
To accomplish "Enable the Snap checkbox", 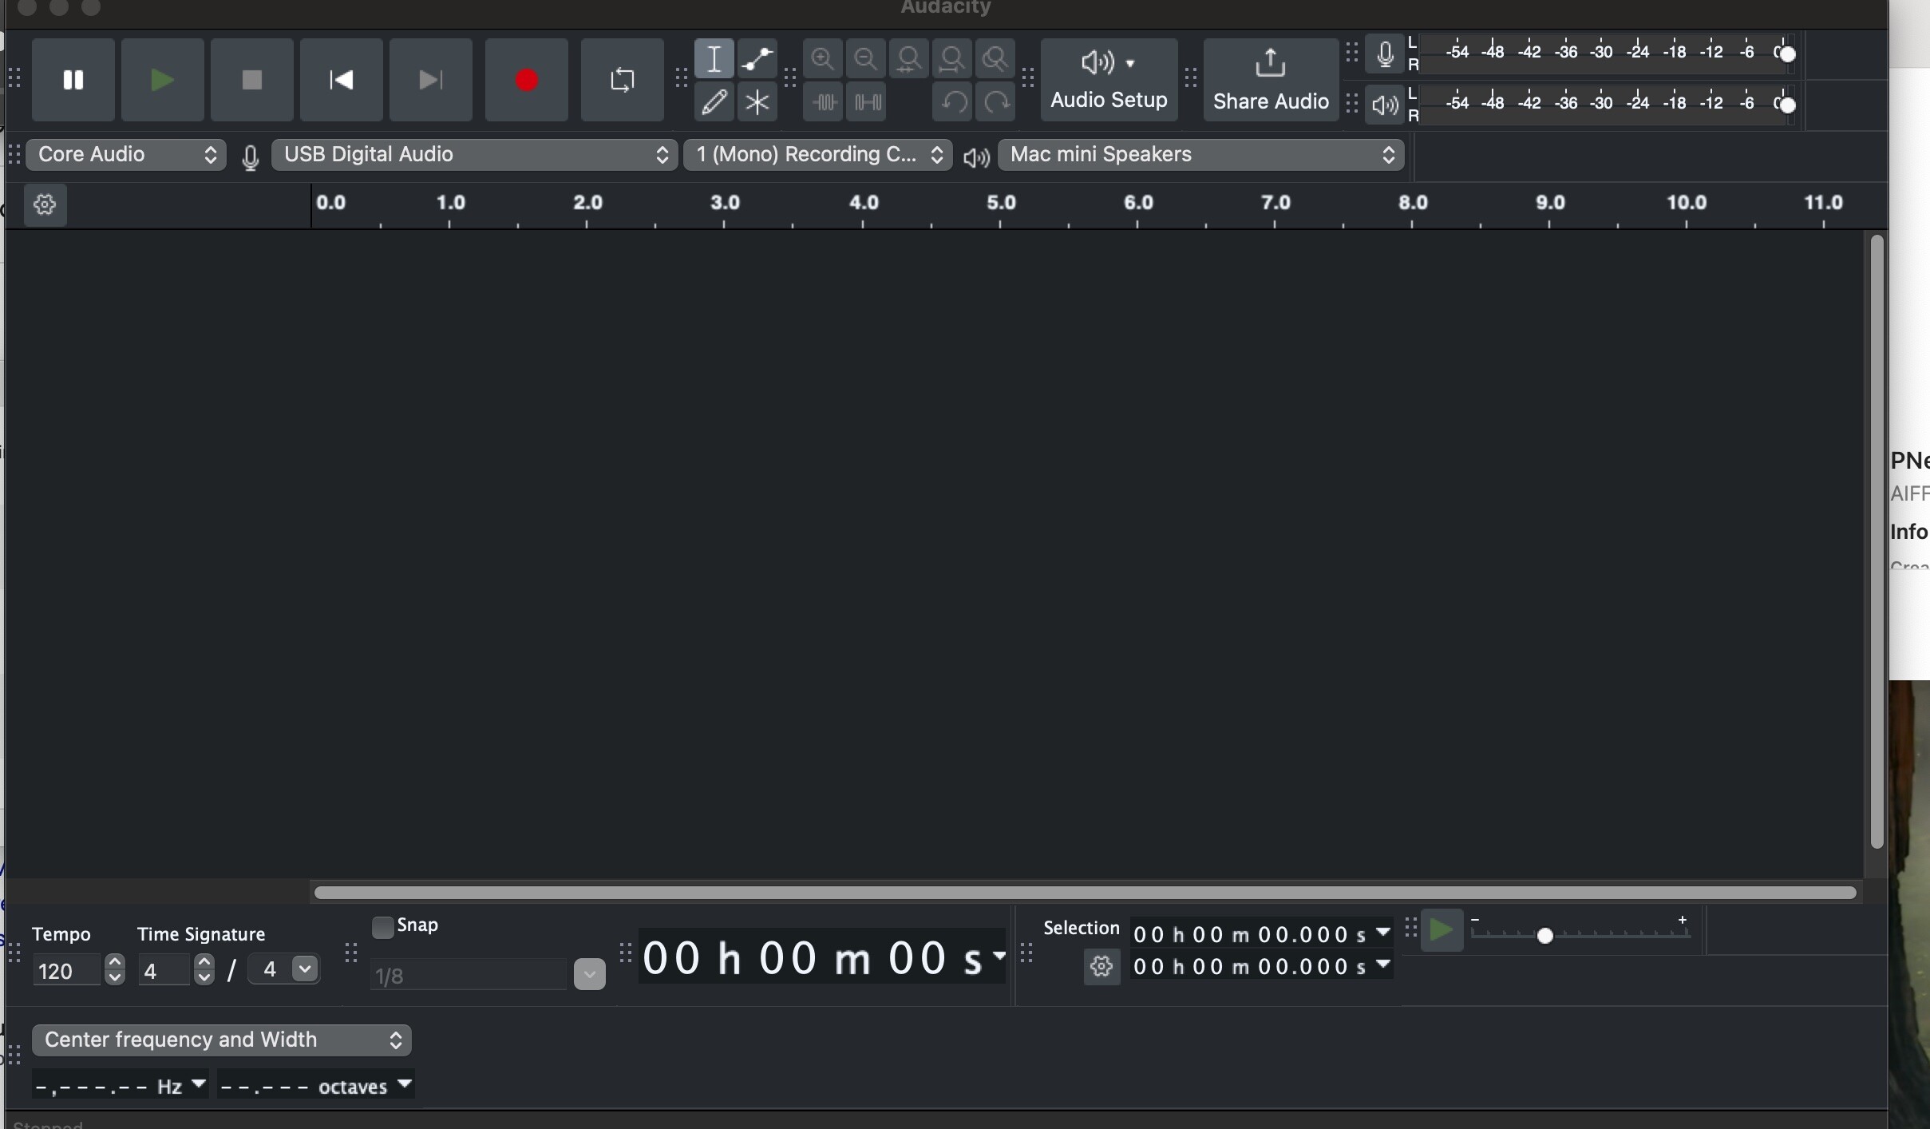I will (x=383, y=927).
